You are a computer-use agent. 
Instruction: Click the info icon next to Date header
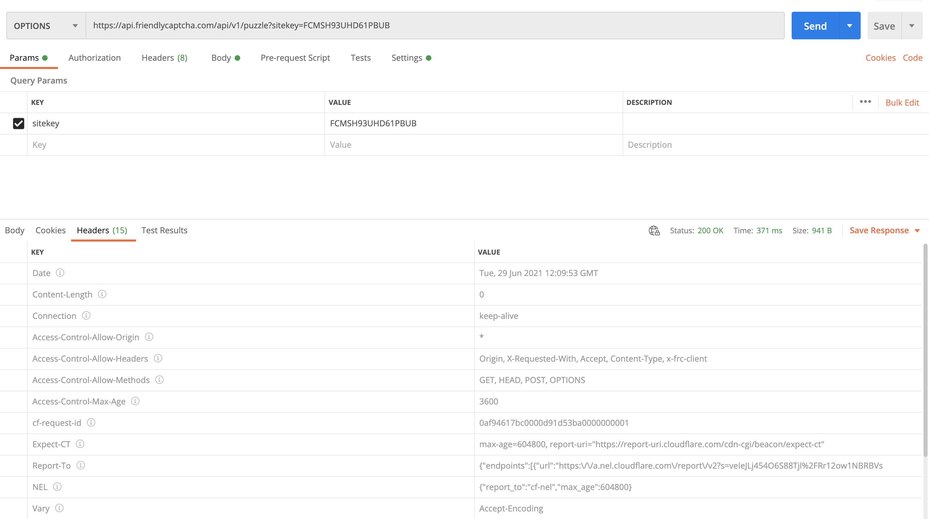pyautogui.click(x=60, y=273)
